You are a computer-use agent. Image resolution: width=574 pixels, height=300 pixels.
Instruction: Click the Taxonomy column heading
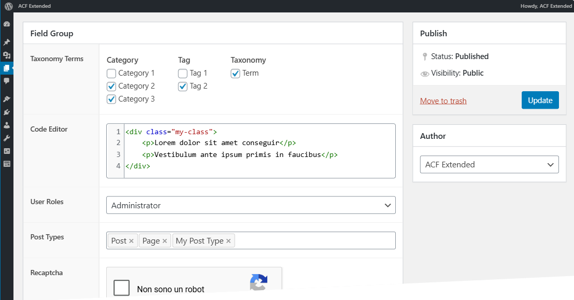248,60
